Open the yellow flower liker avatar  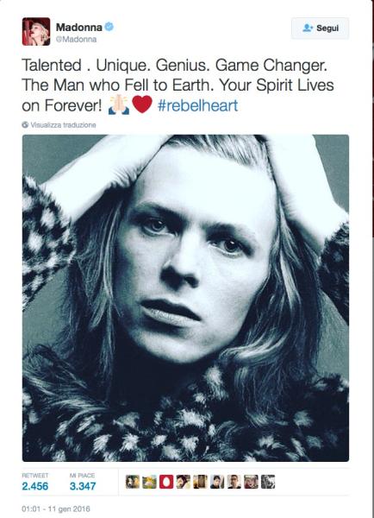click(x=149, y=482)
